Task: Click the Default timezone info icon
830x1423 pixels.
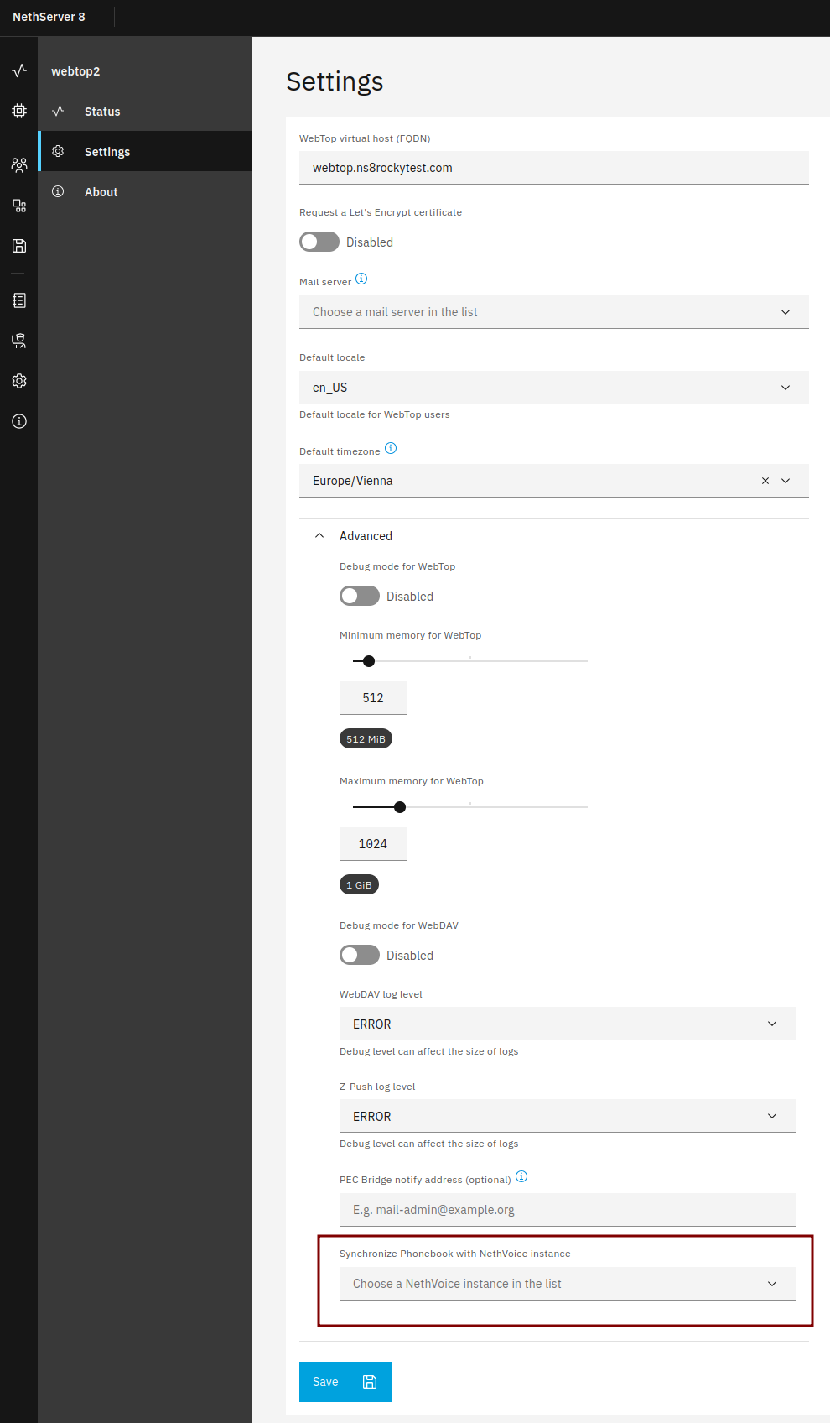Action: pyautogui.click(x=391, y=448)
